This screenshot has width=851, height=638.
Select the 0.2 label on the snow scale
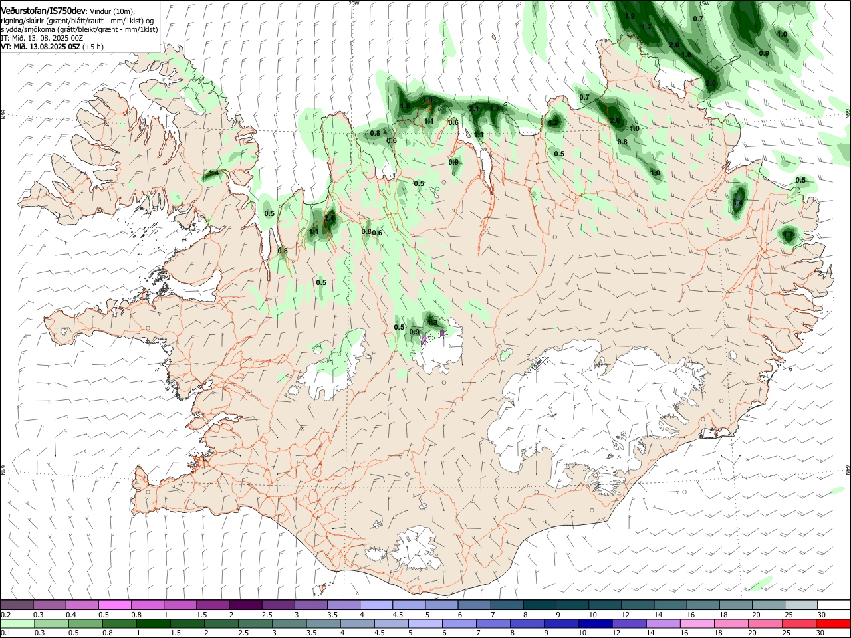[5, 615]
